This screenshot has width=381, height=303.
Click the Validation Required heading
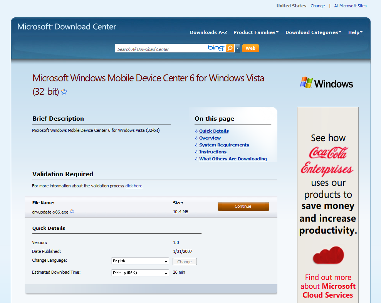(63, 174)
